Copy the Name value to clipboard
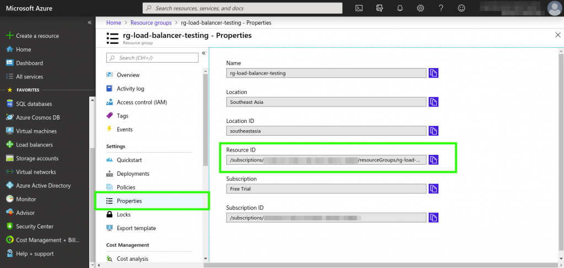 [433, 73]
